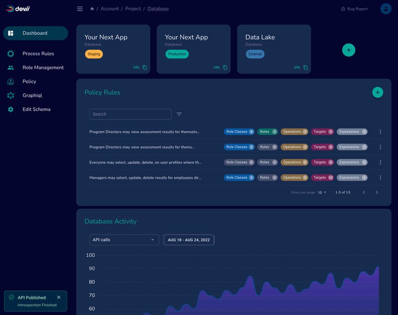Click the Policy Rules search field
The width and height of the screenshot is (398, 315).
130,114
